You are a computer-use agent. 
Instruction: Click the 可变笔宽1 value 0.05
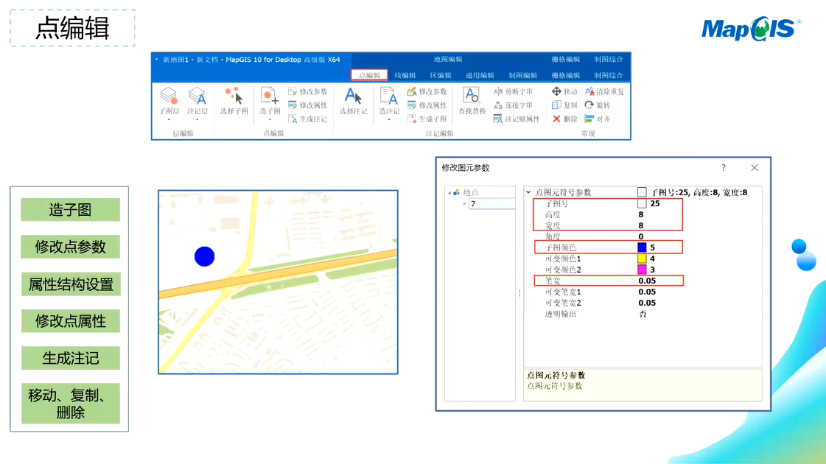[647, 292]
